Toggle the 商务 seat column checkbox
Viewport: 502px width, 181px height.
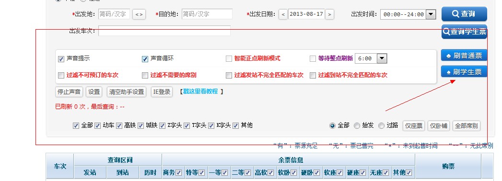(179, 173)
